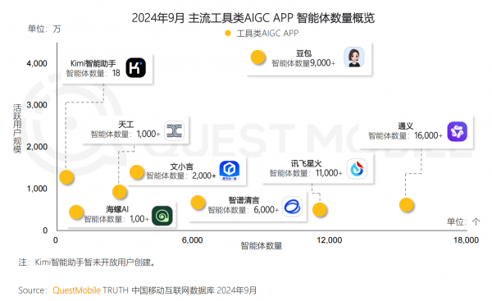Click the 智能体数量: 16,000+ text
The width and height of the screenshot is (492, 301).
[x=405, y=135]
